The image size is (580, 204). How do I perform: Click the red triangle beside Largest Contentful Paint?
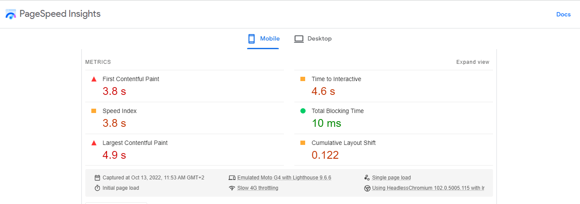(x=93, y=143)
